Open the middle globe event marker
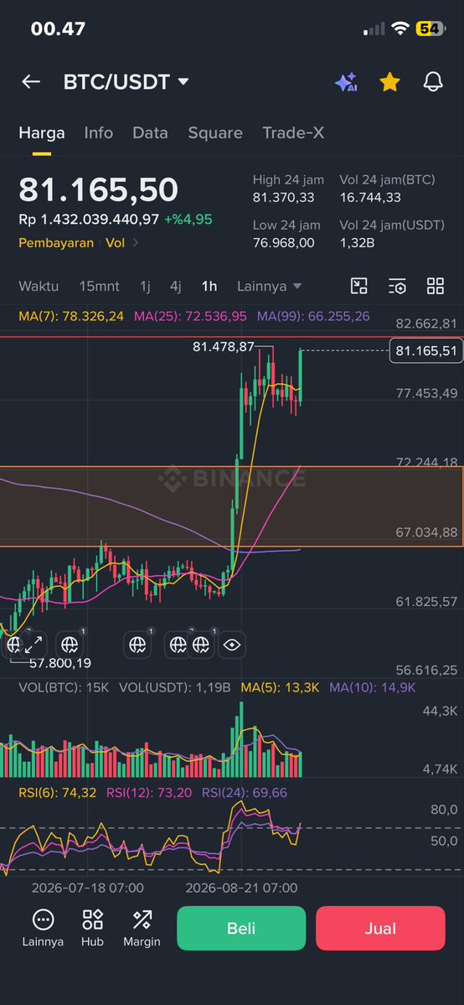This screenshot has width=464, height=1005. coord(137,644)
